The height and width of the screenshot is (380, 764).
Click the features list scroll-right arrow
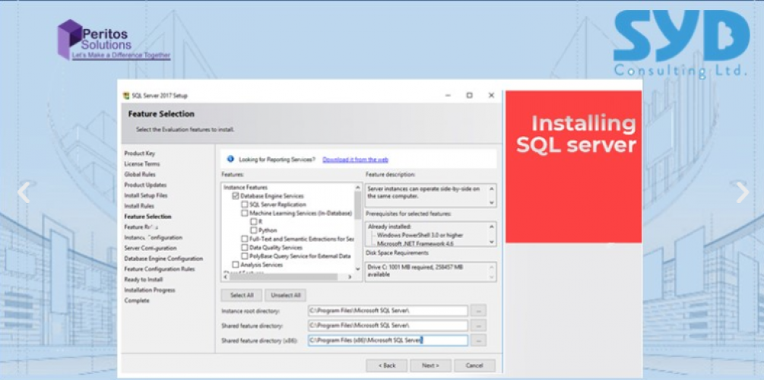350,277
